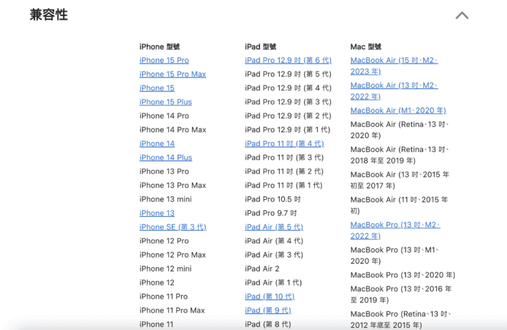Open MacBook Air (M1, 2020 年) link
The image size is (507, 330).
pyautogui.click(x=397, y=110)
